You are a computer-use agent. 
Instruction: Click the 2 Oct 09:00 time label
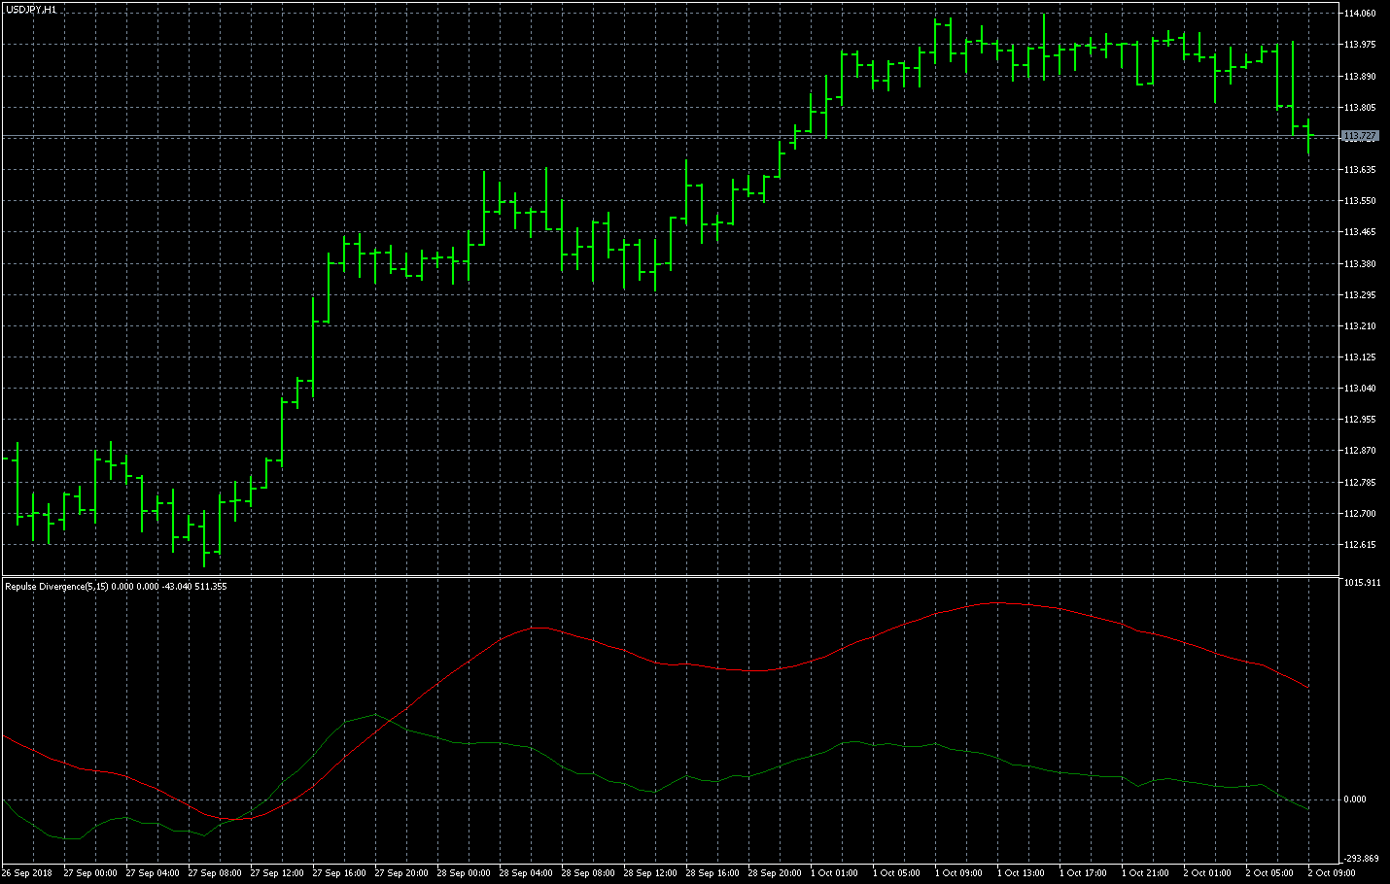(1332, 873)
